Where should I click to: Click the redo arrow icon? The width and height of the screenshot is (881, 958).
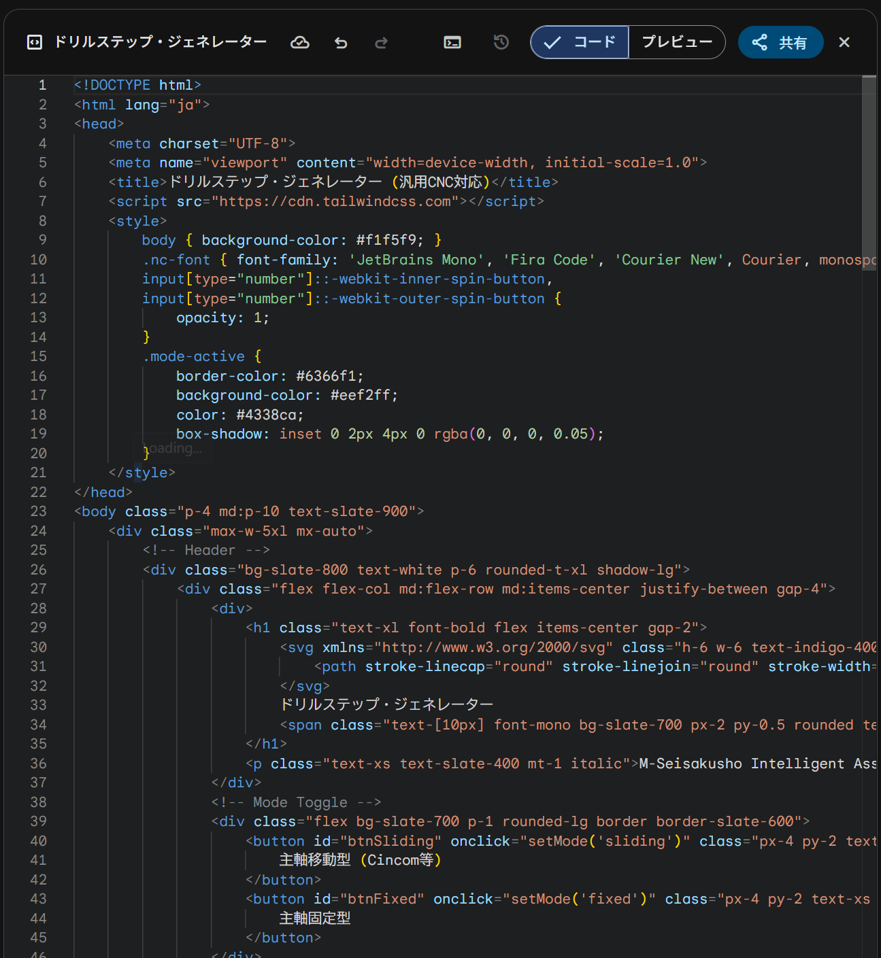(382, 43)
